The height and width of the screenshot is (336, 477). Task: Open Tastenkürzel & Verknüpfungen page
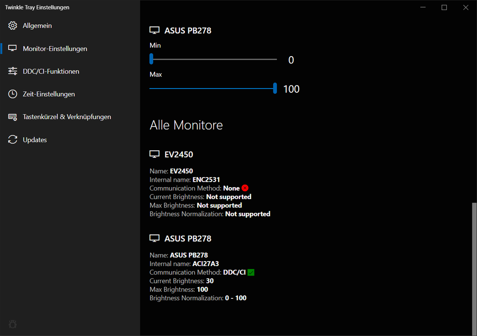click(70, 117)
